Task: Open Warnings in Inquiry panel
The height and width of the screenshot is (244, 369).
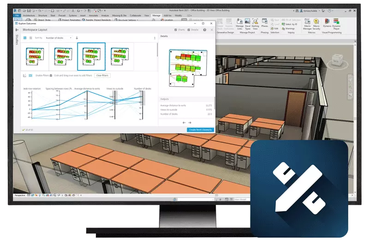Action: pyautogui.click(x=288, y=29)
